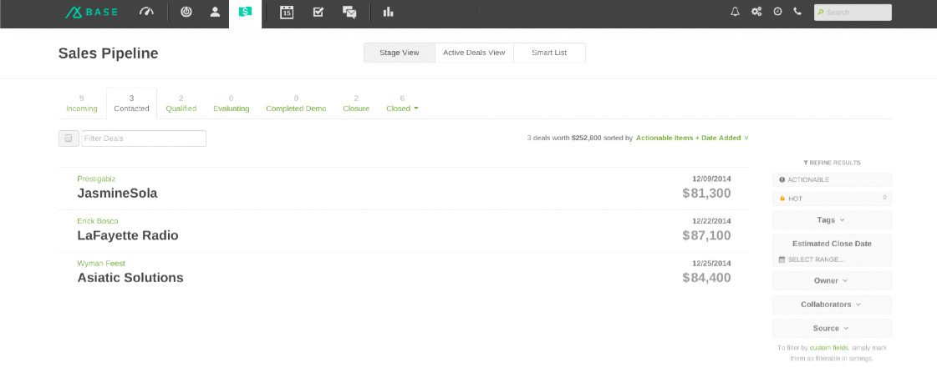Open the tasks checkmark icon
The height and width of the screenshot is (373, 937).
(x=318, y=12)
